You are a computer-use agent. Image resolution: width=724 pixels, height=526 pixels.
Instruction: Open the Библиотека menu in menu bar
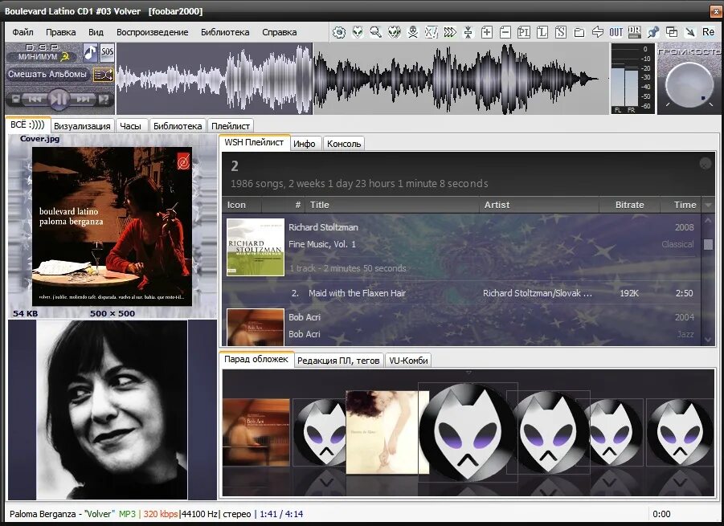[x=225, y=32]
